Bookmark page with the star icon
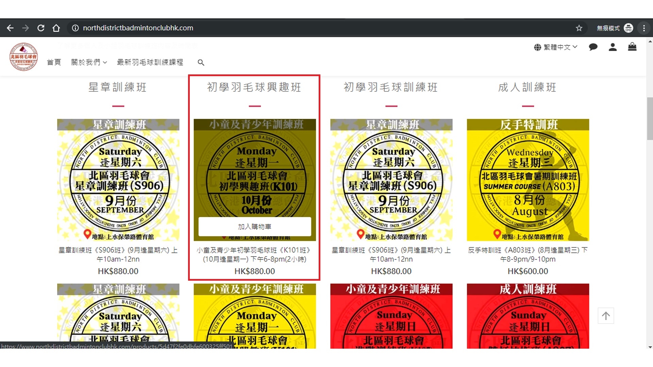Image resolution: width=653 pixels, height=367 pixels. [579, 28]
